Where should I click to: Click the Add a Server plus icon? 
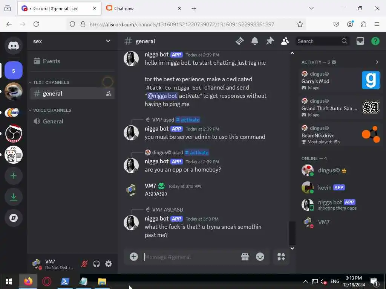[14, 176]
